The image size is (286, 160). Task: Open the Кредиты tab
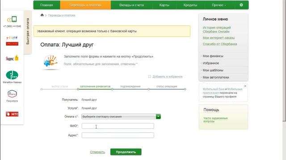click(190, 5)
